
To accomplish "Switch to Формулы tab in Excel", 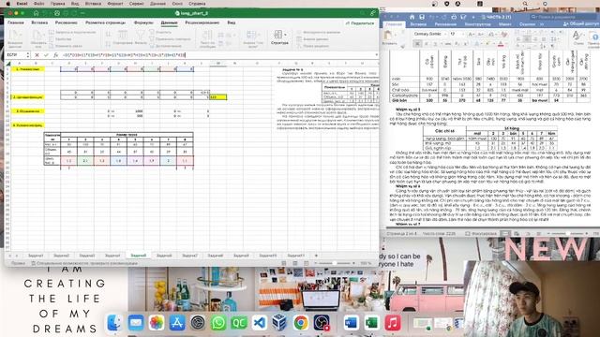I will [x=143, y=22].
